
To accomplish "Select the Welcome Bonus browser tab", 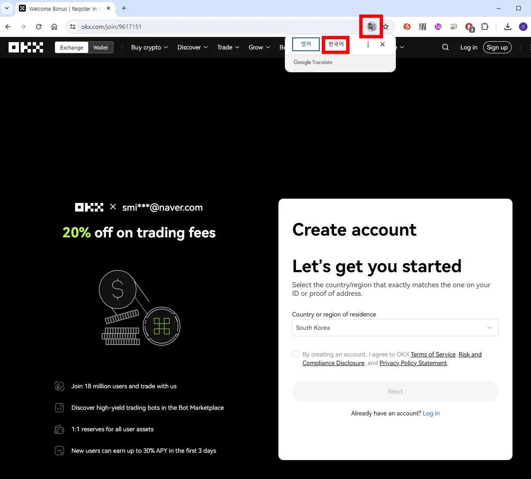I will pyautogui.click(x=65, y=8).
